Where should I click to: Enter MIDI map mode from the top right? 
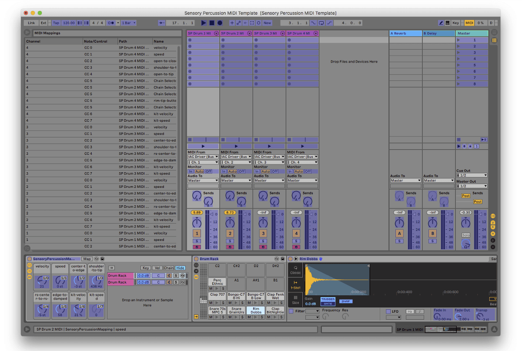point(469,23)
